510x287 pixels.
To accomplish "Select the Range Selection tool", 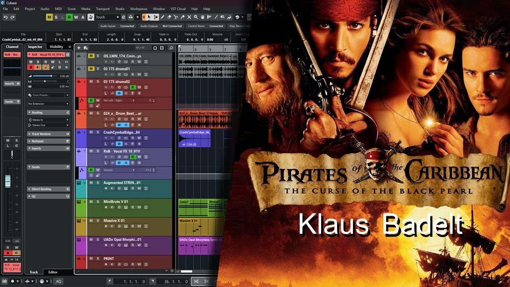I will 155,17.
